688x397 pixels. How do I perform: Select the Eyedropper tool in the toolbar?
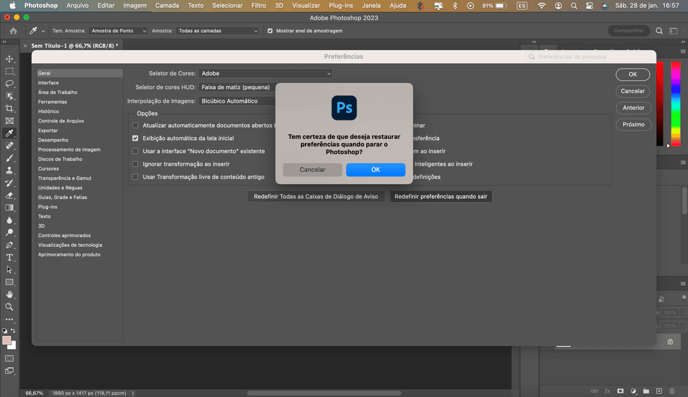click(10, 133)
